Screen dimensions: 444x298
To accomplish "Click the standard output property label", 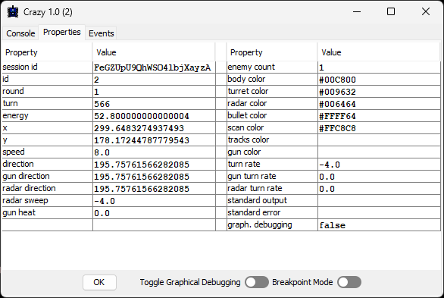I will 257,200.
